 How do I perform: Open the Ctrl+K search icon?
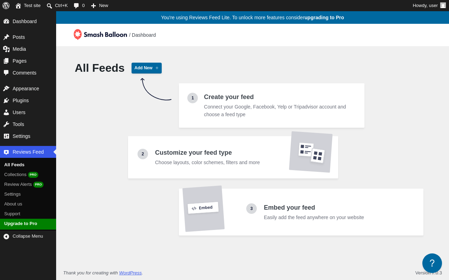coord(49,6)
